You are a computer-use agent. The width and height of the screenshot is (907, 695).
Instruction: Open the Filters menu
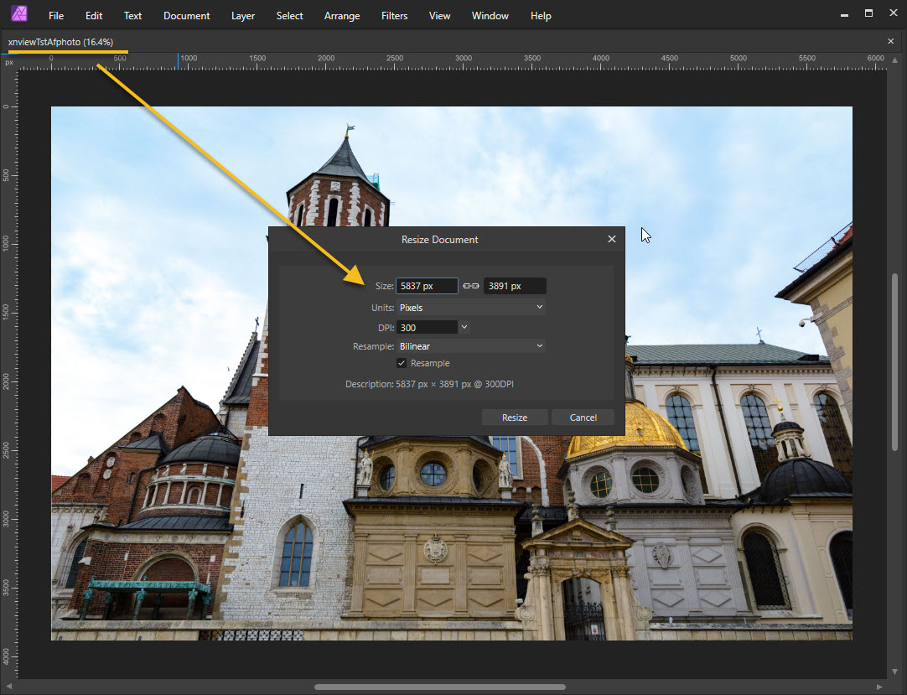click(394, 16)
